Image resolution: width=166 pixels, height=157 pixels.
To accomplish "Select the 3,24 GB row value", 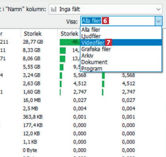I will point(31,75).
